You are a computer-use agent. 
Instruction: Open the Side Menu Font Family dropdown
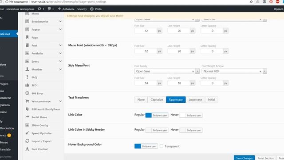point(197,71)
